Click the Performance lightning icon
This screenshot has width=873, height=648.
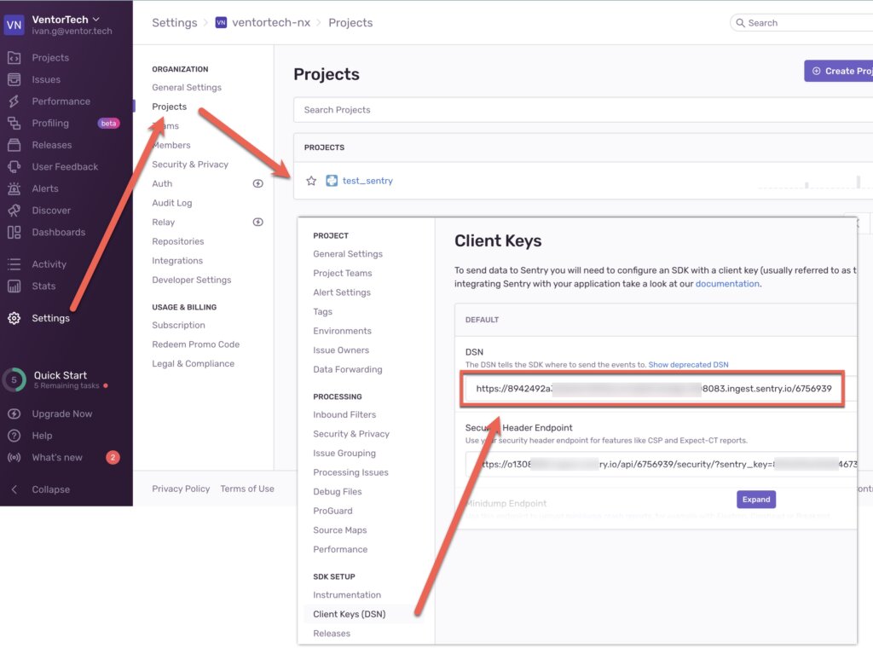click(x=14, y=101)
